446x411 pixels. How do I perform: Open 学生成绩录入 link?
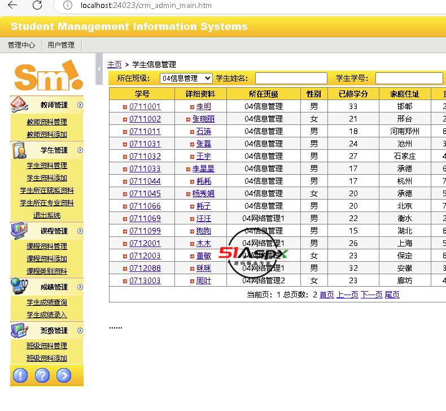coord(47,315)
